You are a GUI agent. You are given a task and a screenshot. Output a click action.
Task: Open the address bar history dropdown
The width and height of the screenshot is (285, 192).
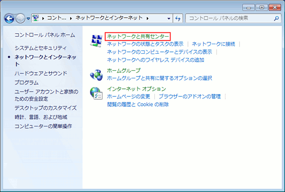coord(168,19)
